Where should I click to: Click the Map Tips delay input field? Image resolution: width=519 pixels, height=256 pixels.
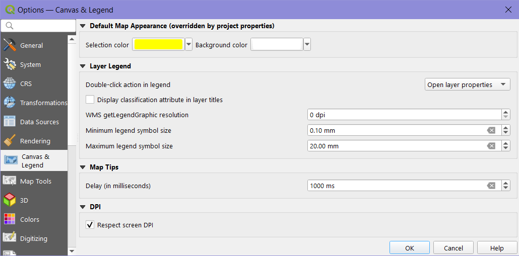tap(396, 186)
